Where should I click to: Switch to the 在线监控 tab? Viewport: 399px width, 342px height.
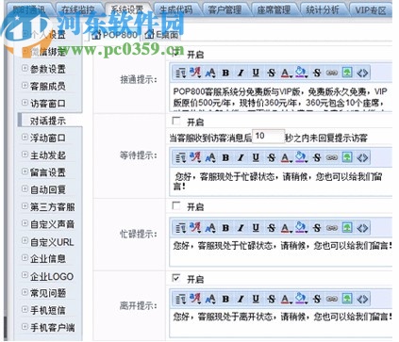point(78,10)
